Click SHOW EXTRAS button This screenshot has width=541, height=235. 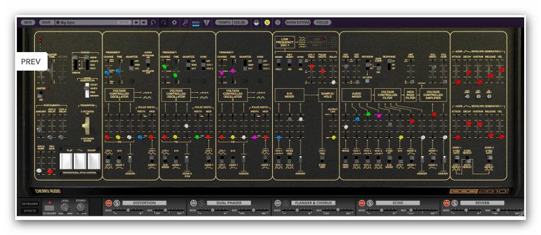click(x=297, y=23)
